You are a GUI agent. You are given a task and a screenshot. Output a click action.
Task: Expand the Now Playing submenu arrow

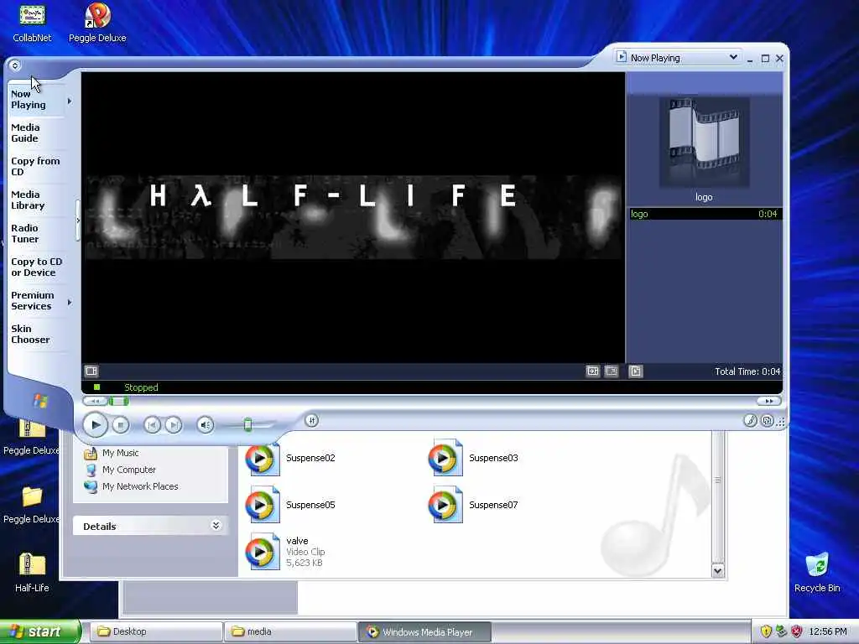[x=70, y=101]
